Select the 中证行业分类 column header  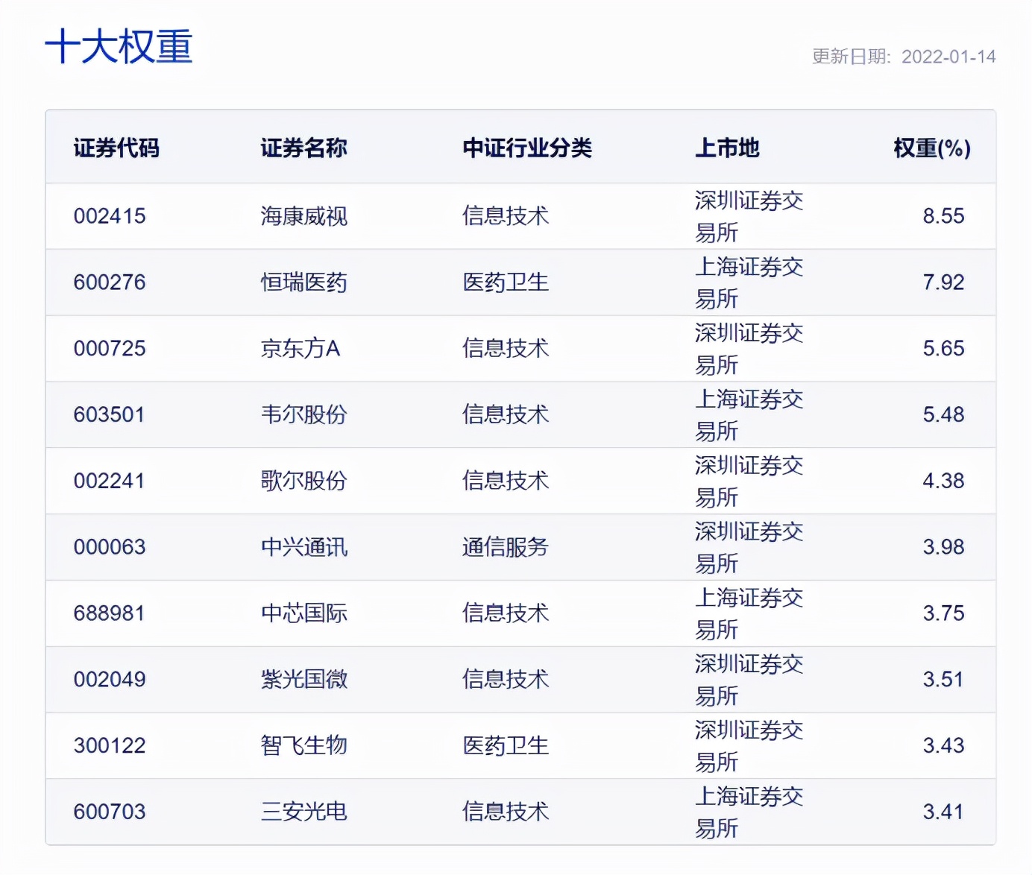528,148
